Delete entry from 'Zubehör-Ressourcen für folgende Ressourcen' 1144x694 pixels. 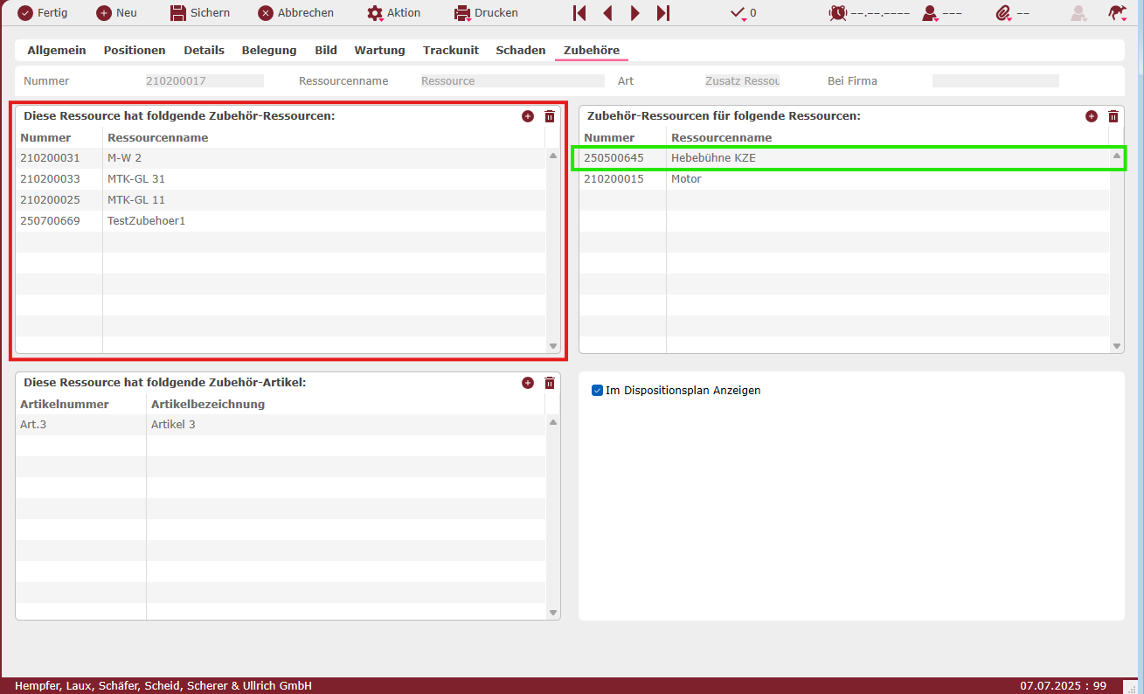tap(1113, 116)
